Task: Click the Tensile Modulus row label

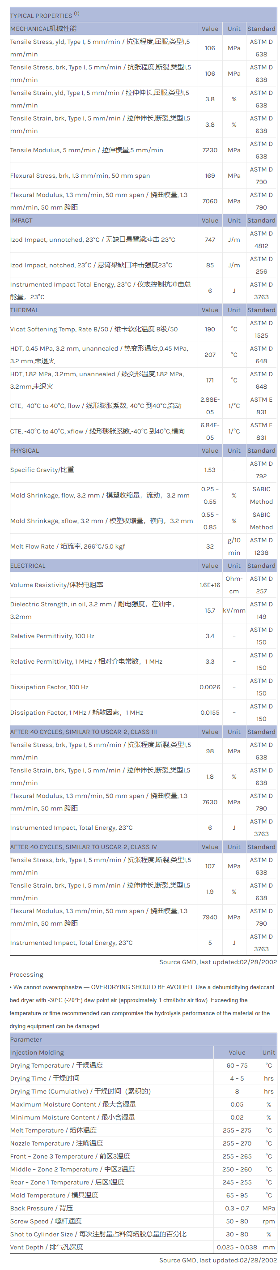Action: point(87,150)
